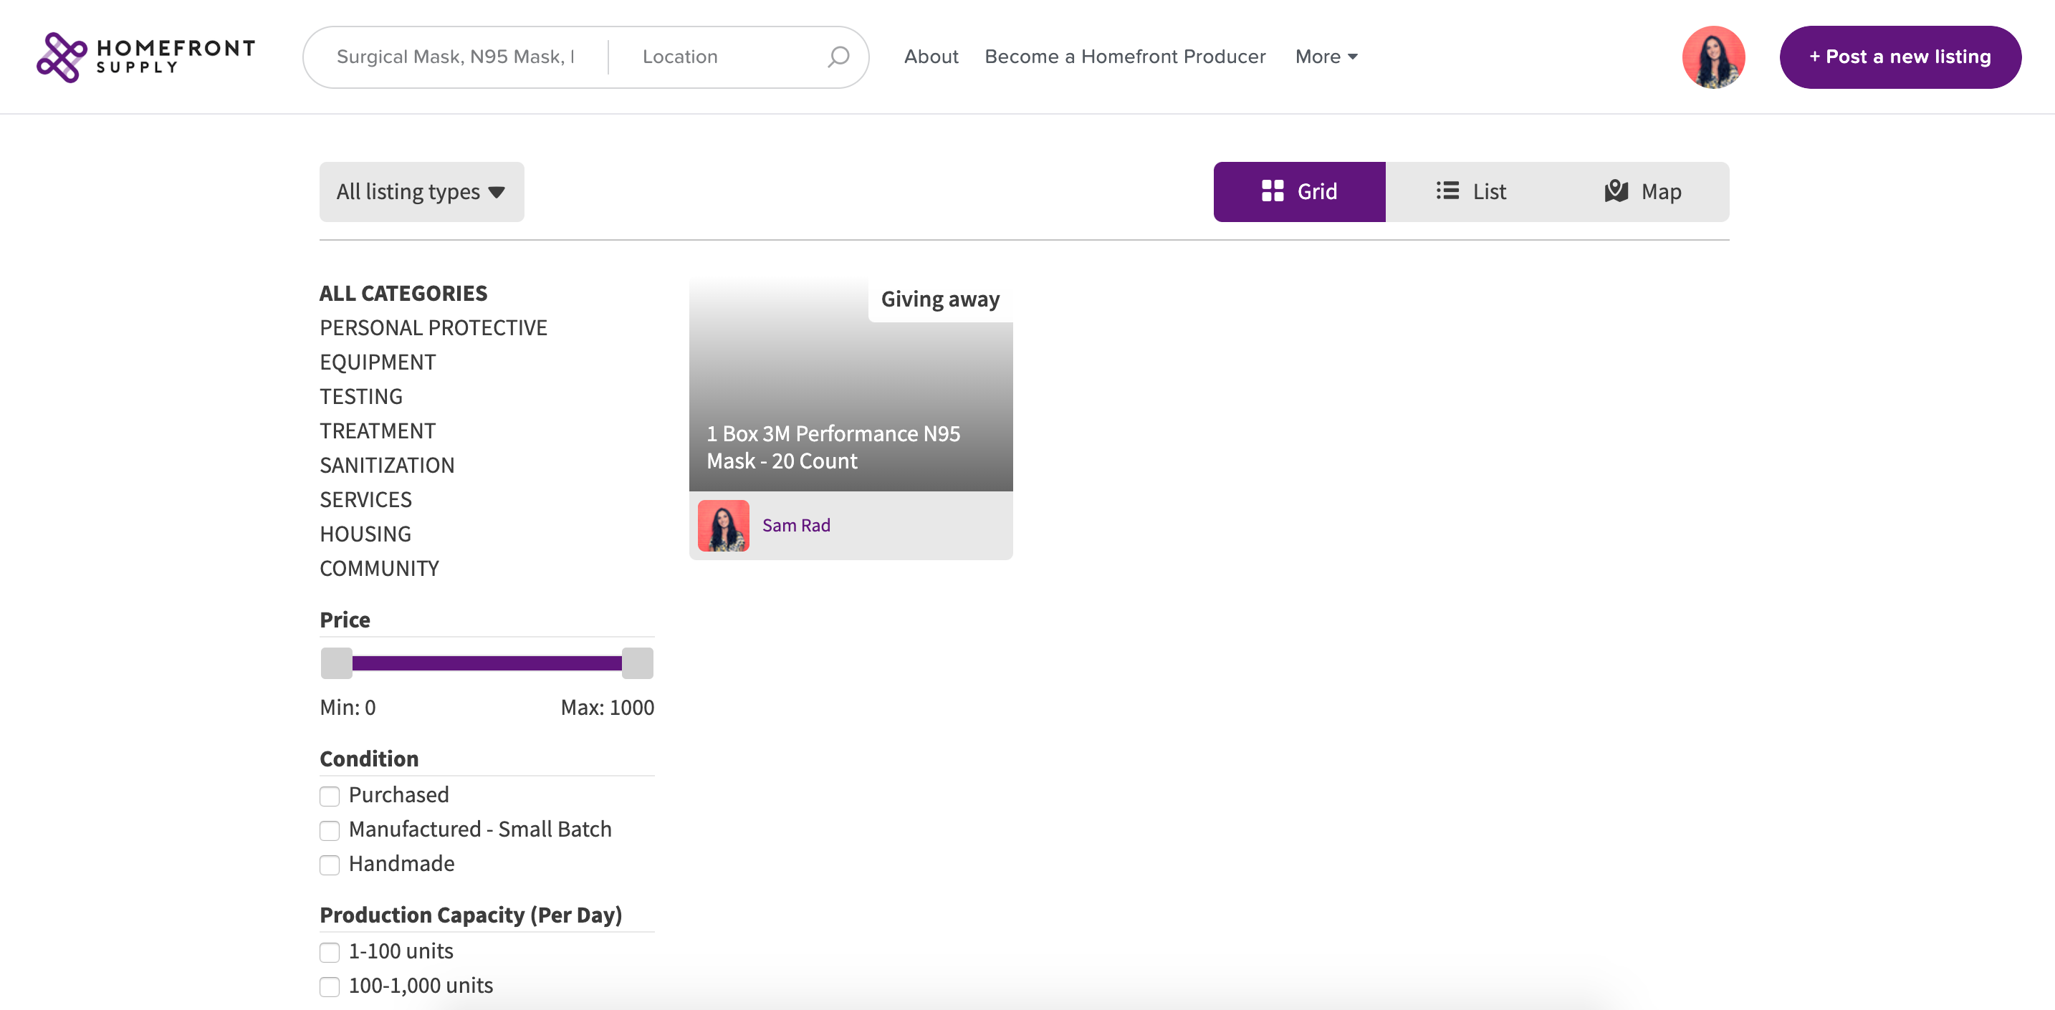The width and height of the screenshot is (2055, 1010).
Task: Click the More menu caret arrow
Action: tap(1353, 57)
